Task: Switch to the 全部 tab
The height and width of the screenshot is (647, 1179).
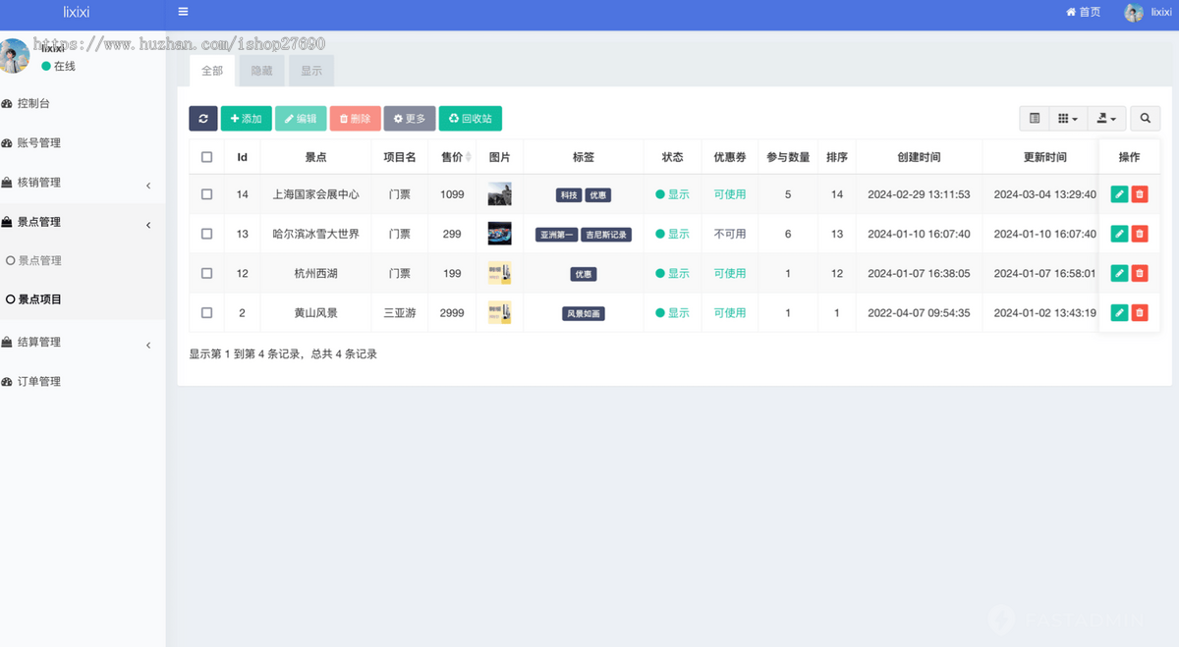Action: tap(212, 71)
